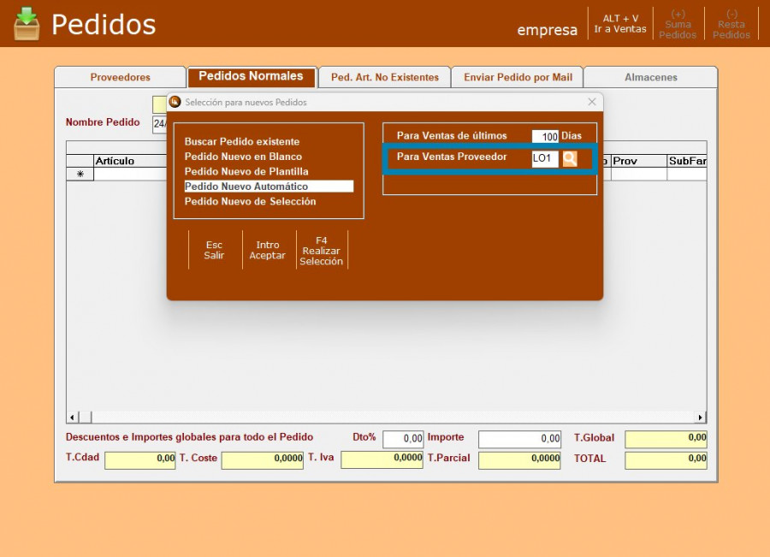Click F4 Realizar Selección button

[x=321, y=251]
